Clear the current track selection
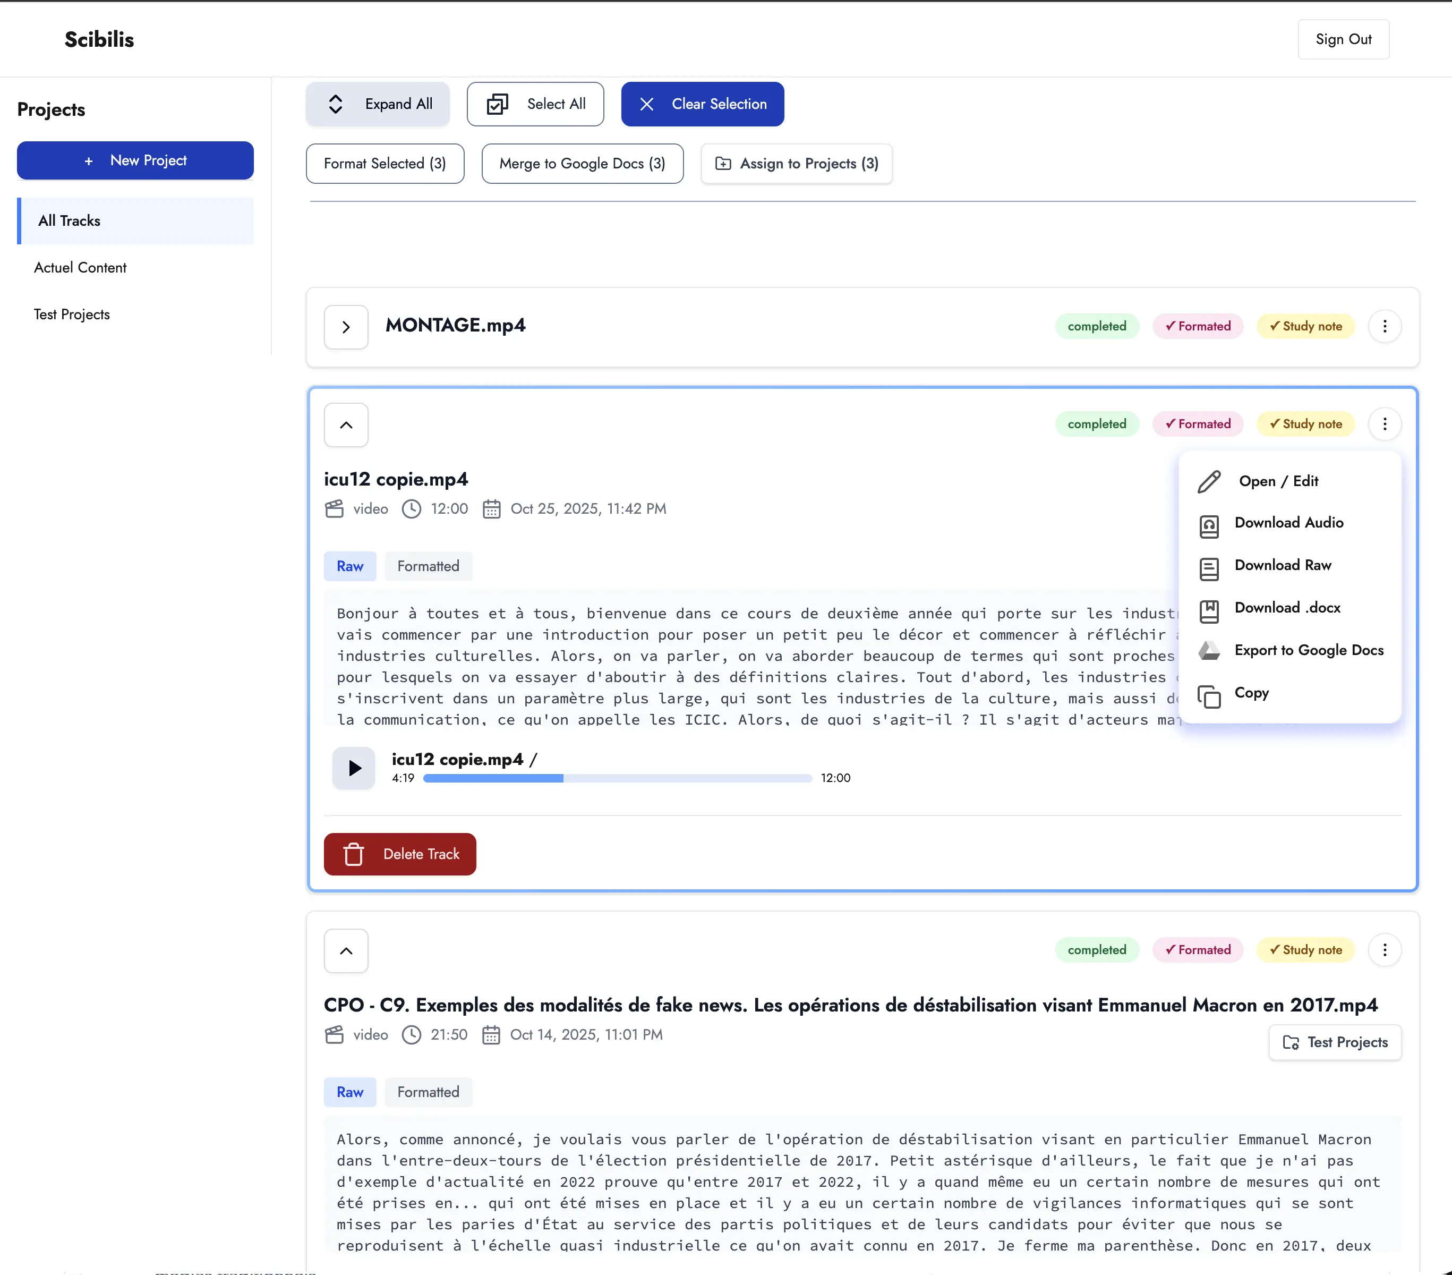This screenshot has height=1275, width=1452. point(702,104)
